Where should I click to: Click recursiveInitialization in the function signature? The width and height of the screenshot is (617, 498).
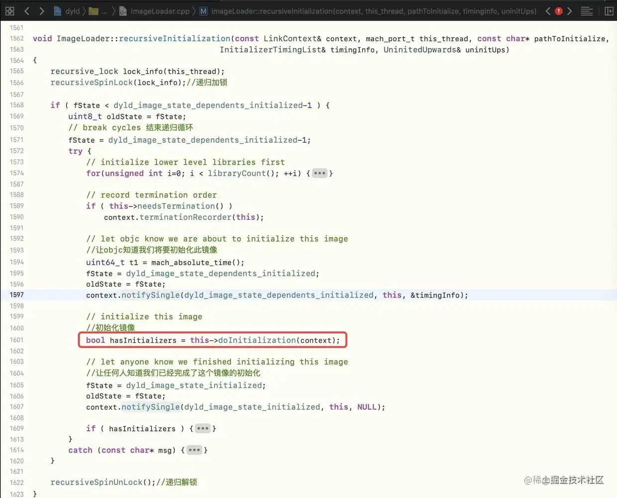(175, 39)
